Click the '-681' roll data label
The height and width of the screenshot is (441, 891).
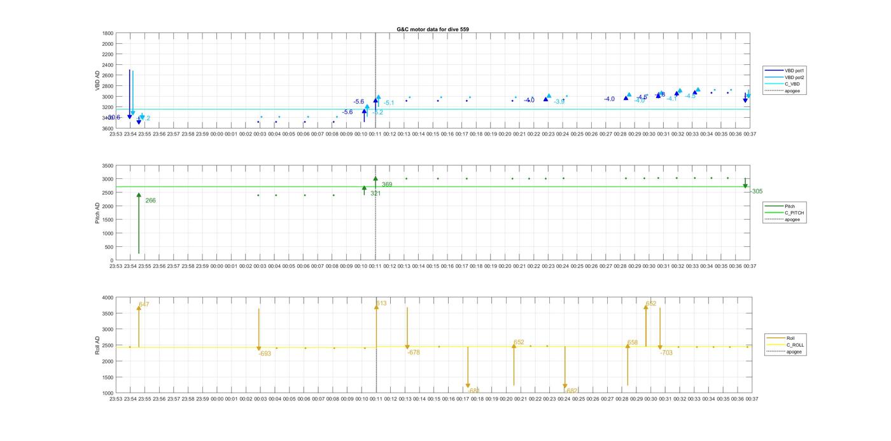click(x=475, y=391)
